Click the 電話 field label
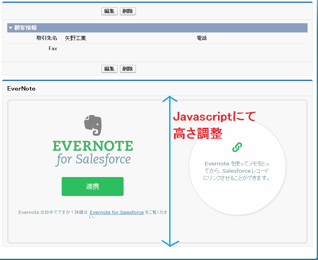Image resolution: width=318 pixels, height=260 pixels. tap(202, 38)
